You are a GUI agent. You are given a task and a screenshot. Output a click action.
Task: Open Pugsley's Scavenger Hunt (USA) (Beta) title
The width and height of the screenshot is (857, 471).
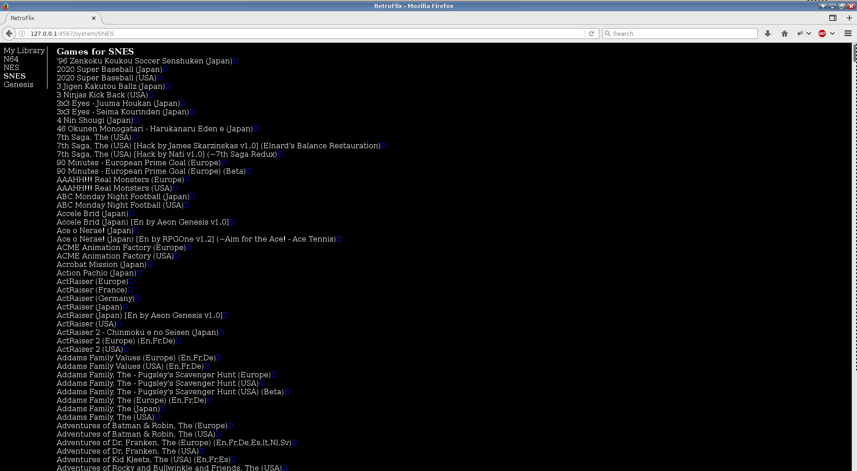[170, 392]
